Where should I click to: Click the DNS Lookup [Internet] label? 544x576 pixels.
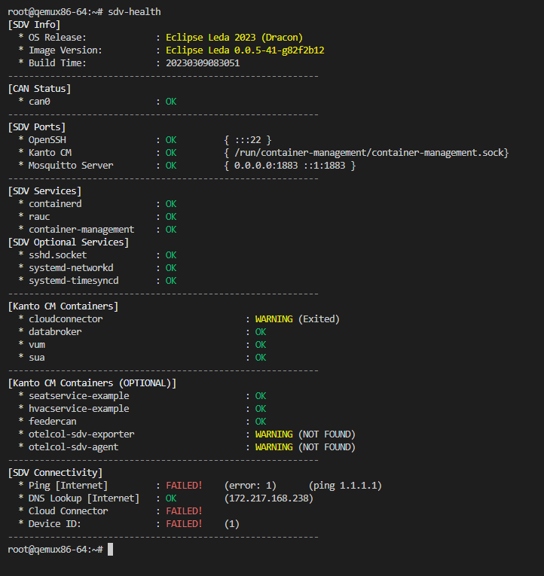(x=84, y=498)
